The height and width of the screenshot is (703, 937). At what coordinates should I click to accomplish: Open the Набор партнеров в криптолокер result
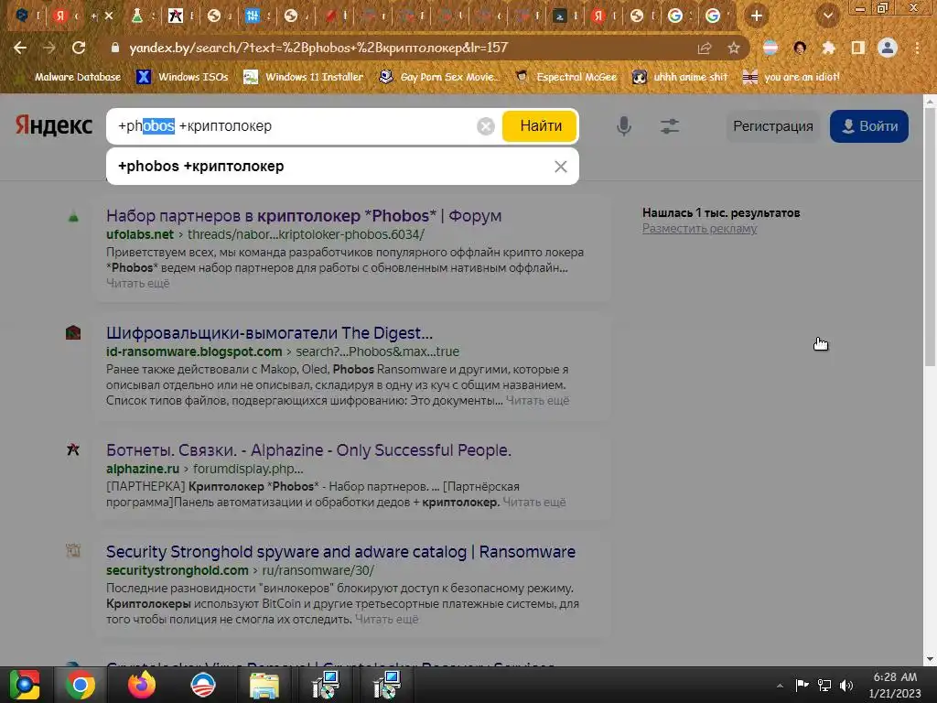click(x=304, y=216)
